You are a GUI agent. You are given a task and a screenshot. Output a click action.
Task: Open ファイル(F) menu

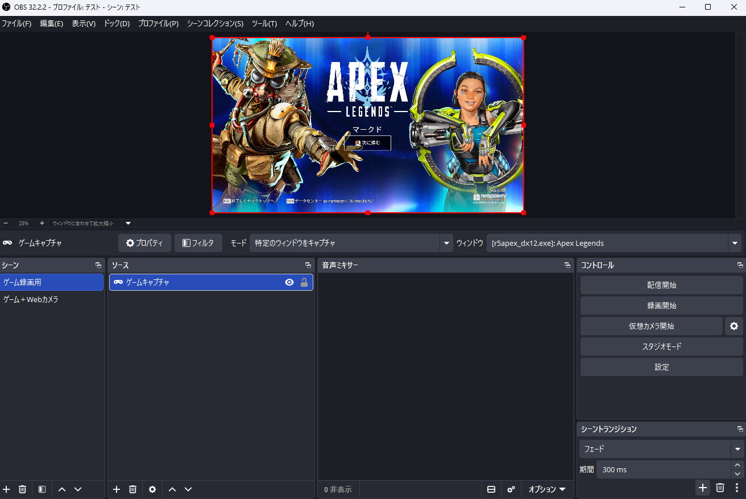[x=16, y=24]
